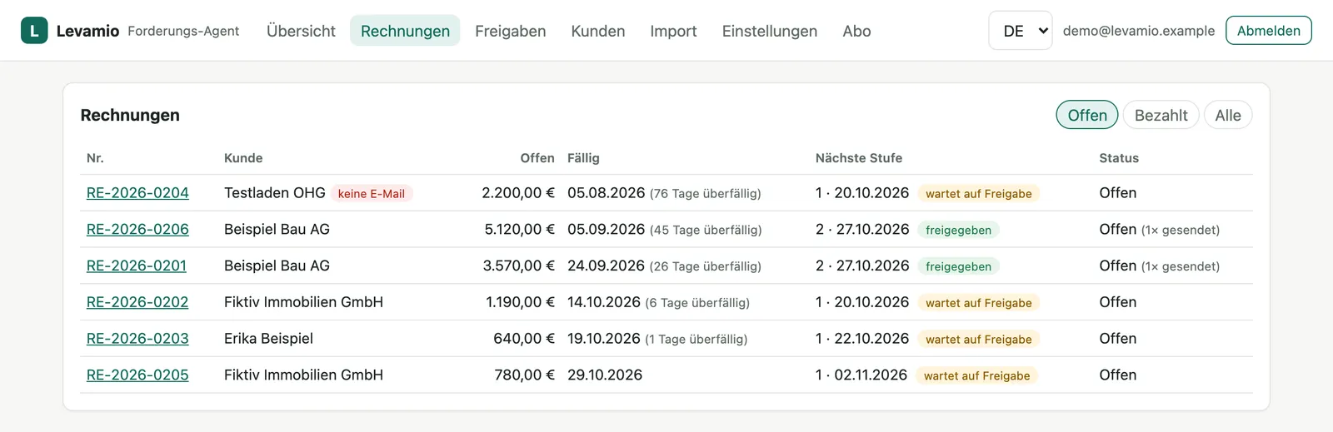Click the 'Rechnungen' panel heading
This screenshot has height=432, width=1333.
tap(130, 115)
